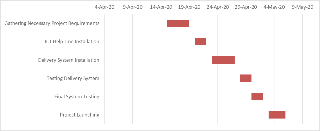Image resolution: width=320 pixels, height=131 pixels.
Task: Select the Testing Delivery System label
Action: (x=73, y=78)
